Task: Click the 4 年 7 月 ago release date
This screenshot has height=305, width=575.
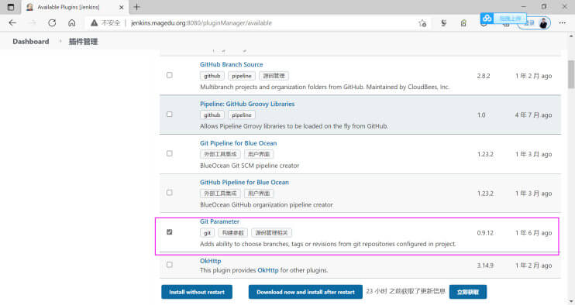Action: point(533,115)
